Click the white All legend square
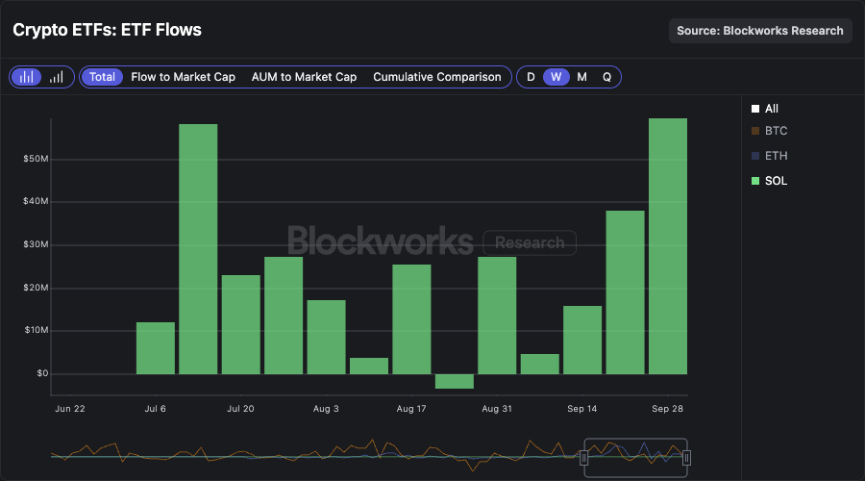The height and width of the screenshot is (481, 865). [755, 110]
